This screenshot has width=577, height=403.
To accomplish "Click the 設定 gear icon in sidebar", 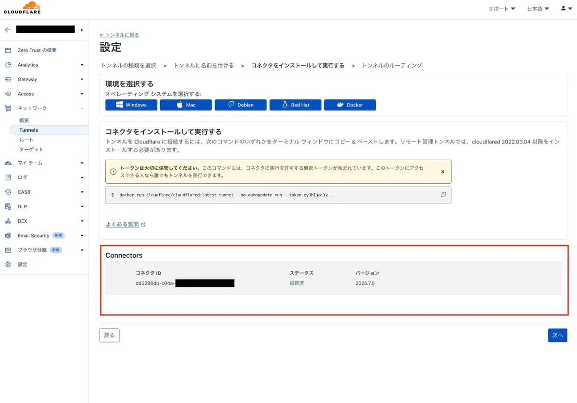I will [8, 264].
